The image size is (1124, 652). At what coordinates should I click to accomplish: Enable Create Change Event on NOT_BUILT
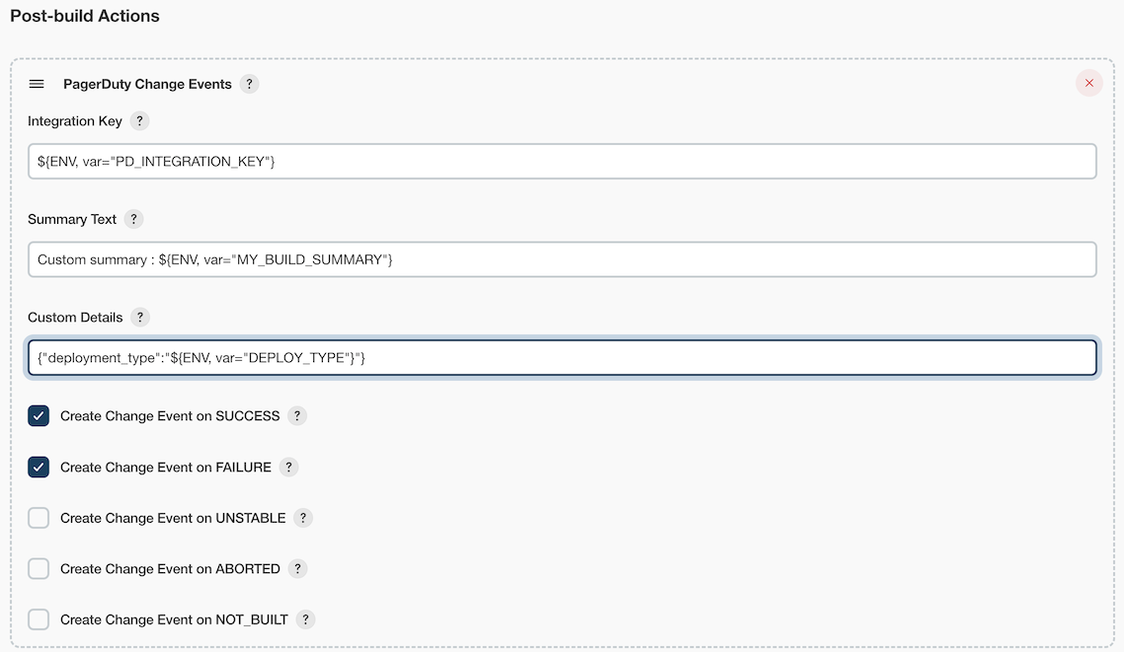pos(39,619)
